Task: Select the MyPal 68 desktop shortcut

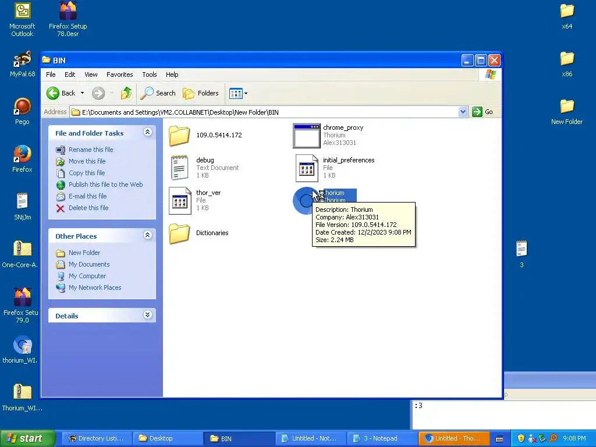Action: (23, 59)
